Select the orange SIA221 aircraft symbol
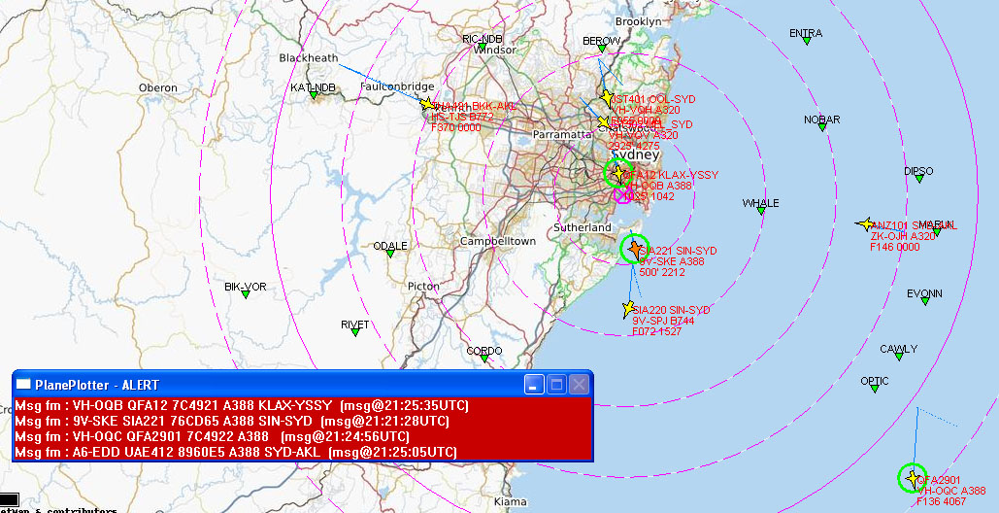Viewport: 999px width, 513px height. [x=635, y=249]
